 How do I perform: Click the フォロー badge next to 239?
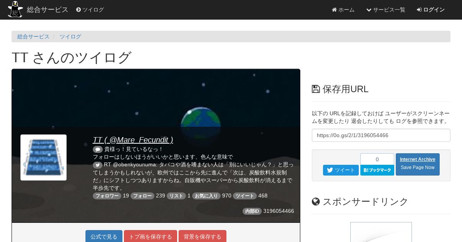pyautogui.click(x=142, y=196)
